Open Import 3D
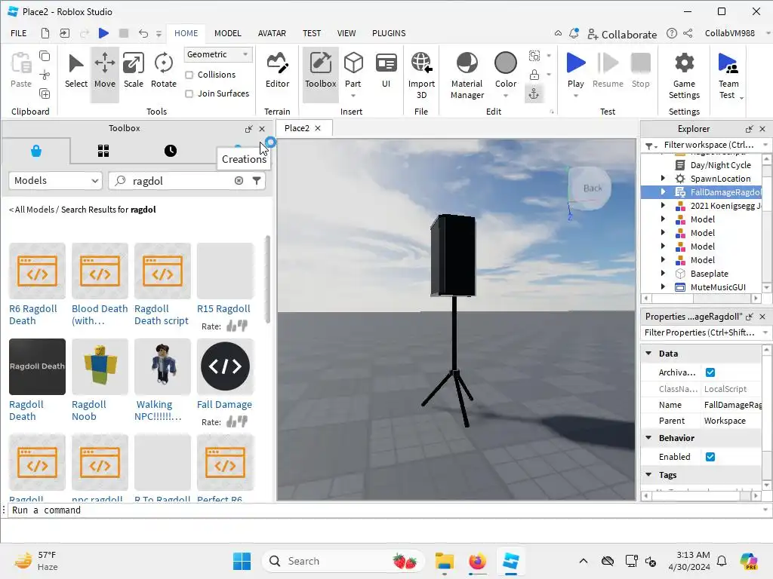This screenshot has height=579, width=773. [x=421, y=75]
